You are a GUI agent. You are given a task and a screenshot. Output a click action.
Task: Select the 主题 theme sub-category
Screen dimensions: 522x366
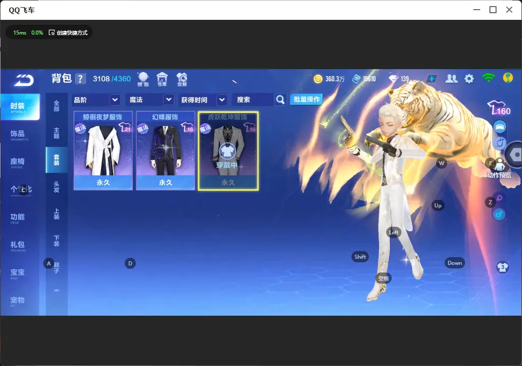point(56,133)
